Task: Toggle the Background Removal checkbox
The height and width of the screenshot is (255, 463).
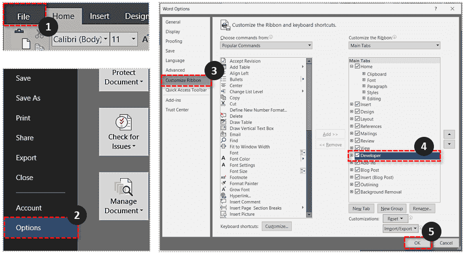Action: 357,192
